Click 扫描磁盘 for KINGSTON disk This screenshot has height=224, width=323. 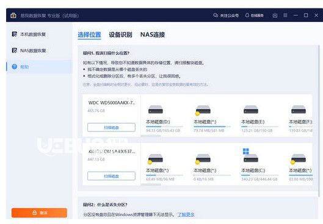(111, 176)
